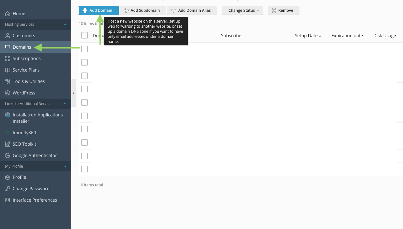Click the SEO Toolkit chart icon
The image size is (403, 229).
click(x=8, y=144)
